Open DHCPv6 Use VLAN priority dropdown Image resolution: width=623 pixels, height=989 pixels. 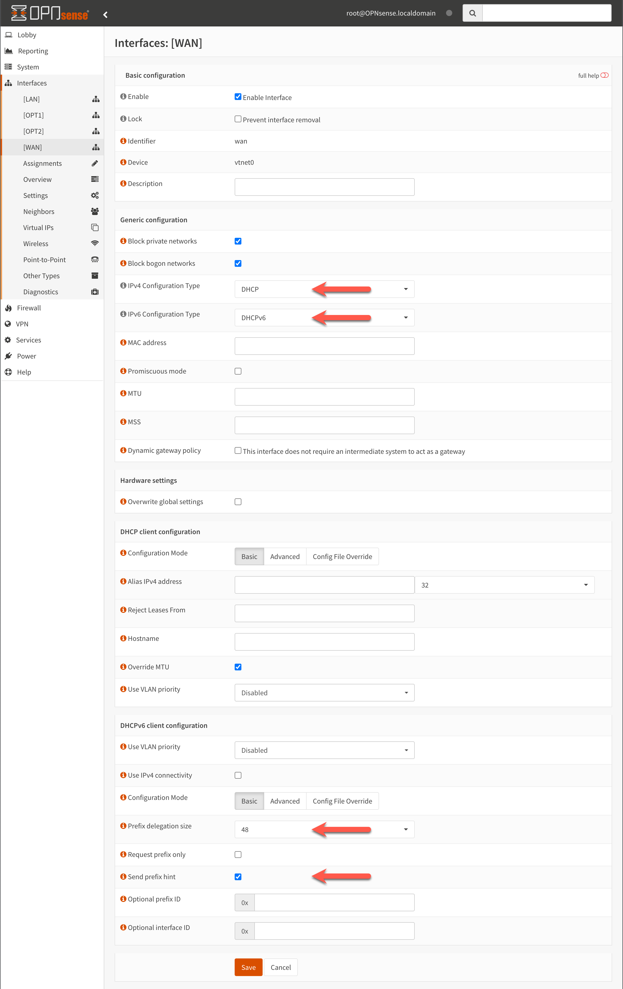(324, 750)
